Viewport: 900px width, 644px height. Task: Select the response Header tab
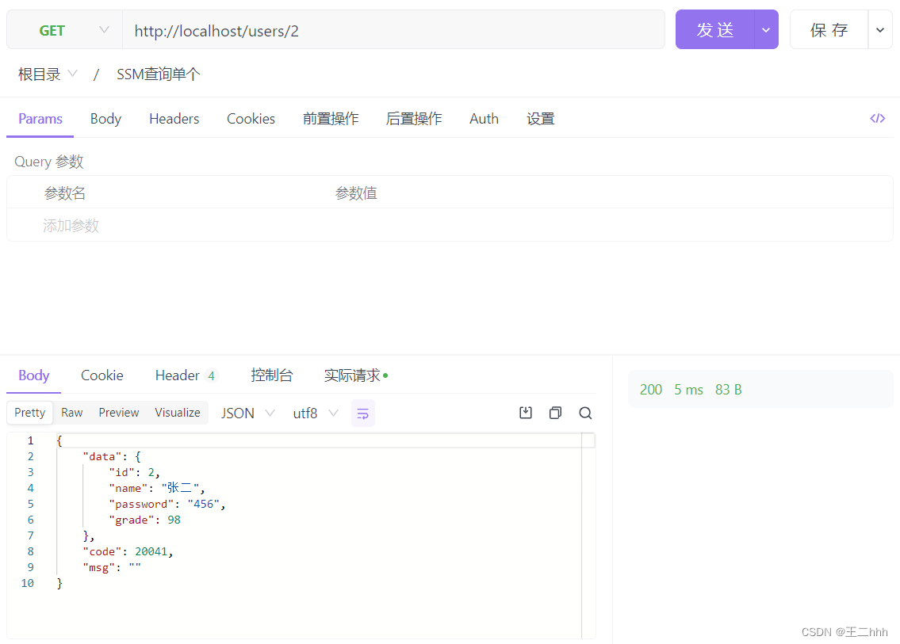coord(186,375)
